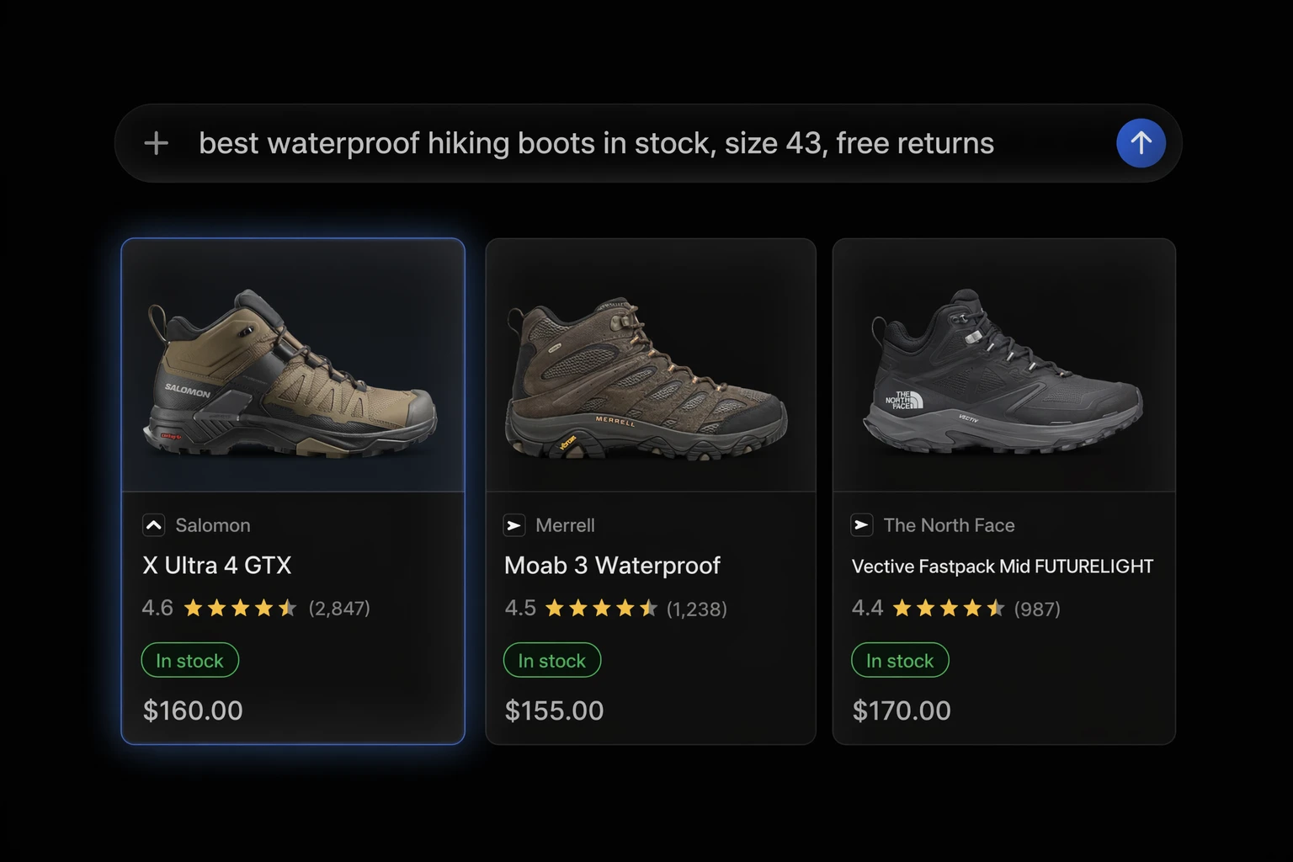Open Vective Fastpack Mid FUTURELIGHT title
This screenshot has height=862, width=1293.
(1002, 567)
